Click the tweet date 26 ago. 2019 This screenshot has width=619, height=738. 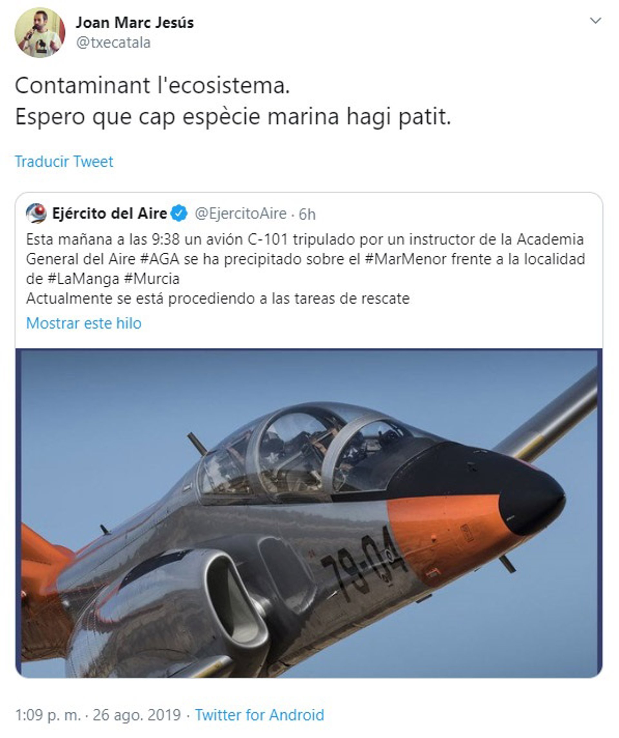click(137, 715)
